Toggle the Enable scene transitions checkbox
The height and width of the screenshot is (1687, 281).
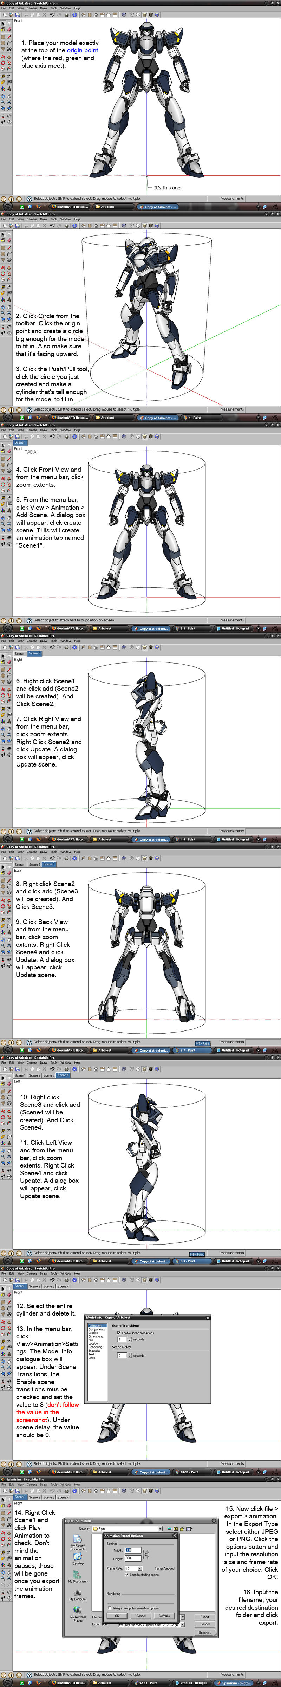click(119, 1333)
